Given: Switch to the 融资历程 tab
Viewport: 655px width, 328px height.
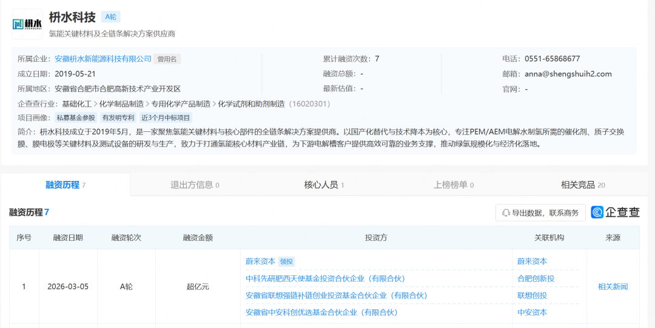Looking at the screenshot, I should click(x=65, y=185).
